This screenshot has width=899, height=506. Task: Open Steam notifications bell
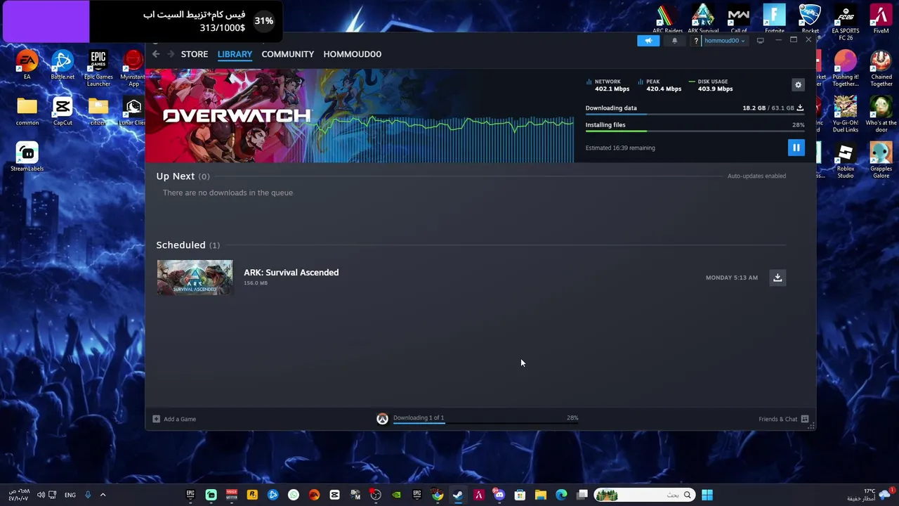(x=674, y=41)
